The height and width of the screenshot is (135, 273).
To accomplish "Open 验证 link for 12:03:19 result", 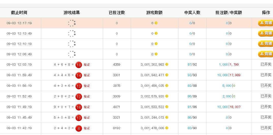I will coord(87,65).
